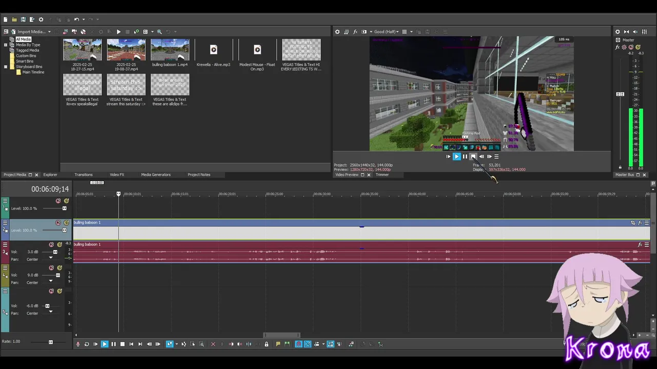Screen dimensions: 657x369
Task: Adjust video track 2 Level slider
Action: pos(64,230)
